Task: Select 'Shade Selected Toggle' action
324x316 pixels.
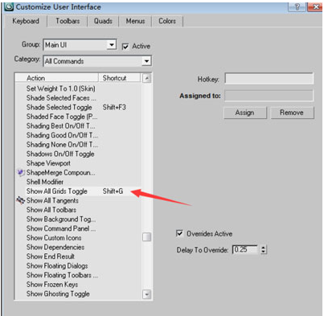Action: tap(59, 107)
